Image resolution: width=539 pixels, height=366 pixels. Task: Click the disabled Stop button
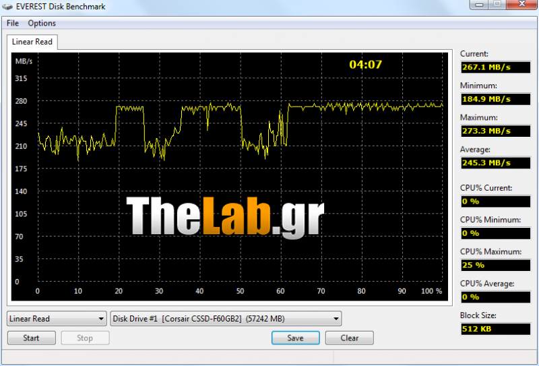click(x=85, y=338)
